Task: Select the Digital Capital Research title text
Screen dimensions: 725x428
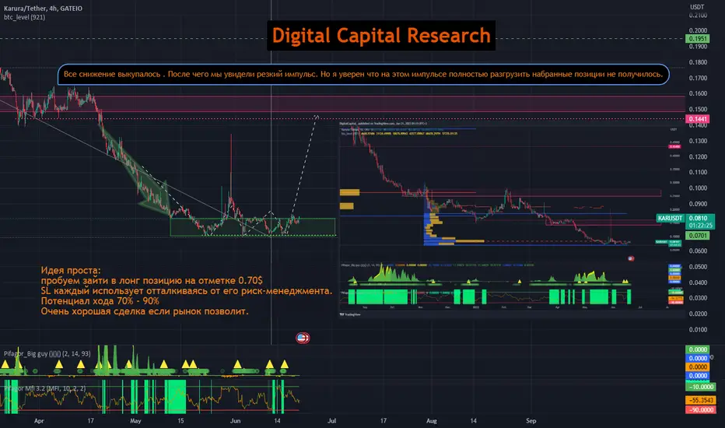Action: pyautogui.click(x=381, y=36)
